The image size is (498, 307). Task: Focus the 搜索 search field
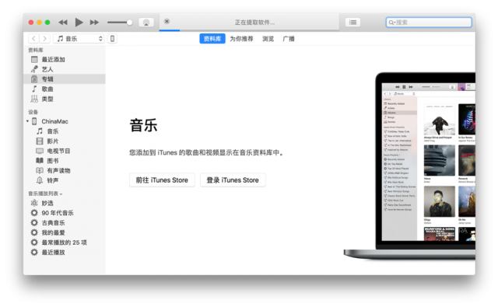pos(429,23)
